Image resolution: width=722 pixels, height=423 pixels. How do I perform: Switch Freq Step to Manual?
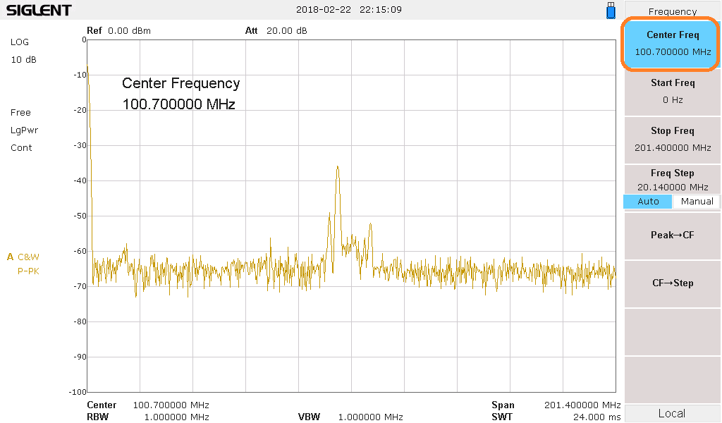click(697, 202)
